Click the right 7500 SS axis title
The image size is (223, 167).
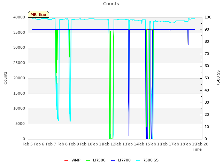[x=218, y=78]
